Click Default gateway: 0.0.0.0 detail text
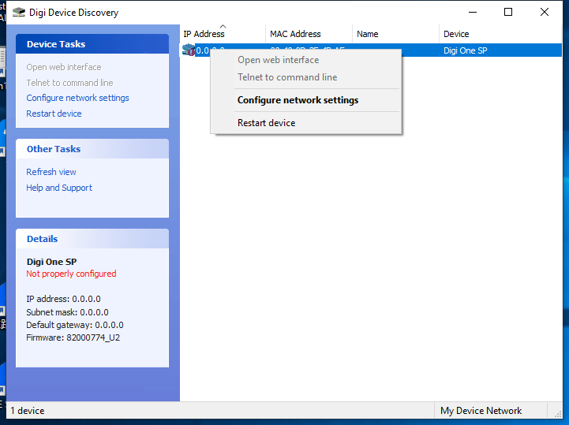Image resolution: width=569 pixels, height=425 pixels. tap(75, 325)
